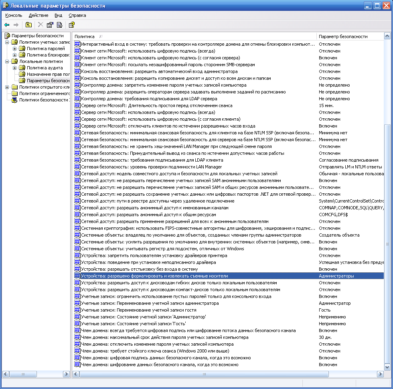Screen dimensions: 393x389
Task: Click the Forward arrow toolbar icon
Action: tap(16, 25)
